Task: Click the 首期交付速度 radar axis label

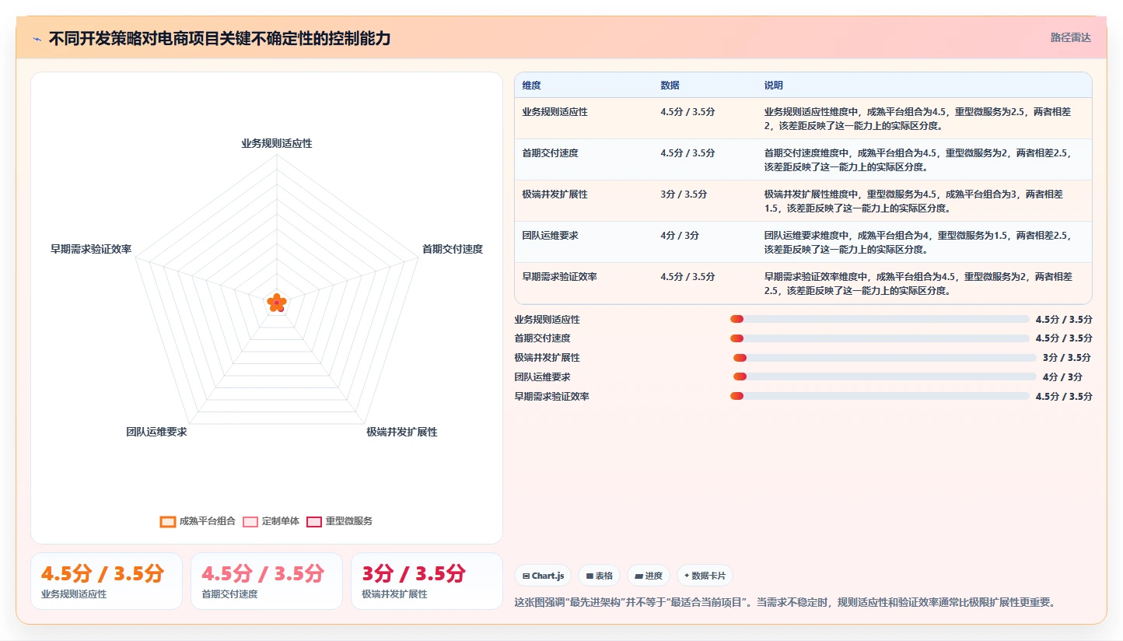Action: click(x=453, y=249)
